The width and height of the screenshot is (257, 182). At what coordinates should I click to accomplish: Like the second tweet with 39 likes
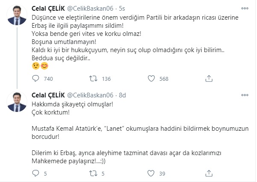point(151,173)
